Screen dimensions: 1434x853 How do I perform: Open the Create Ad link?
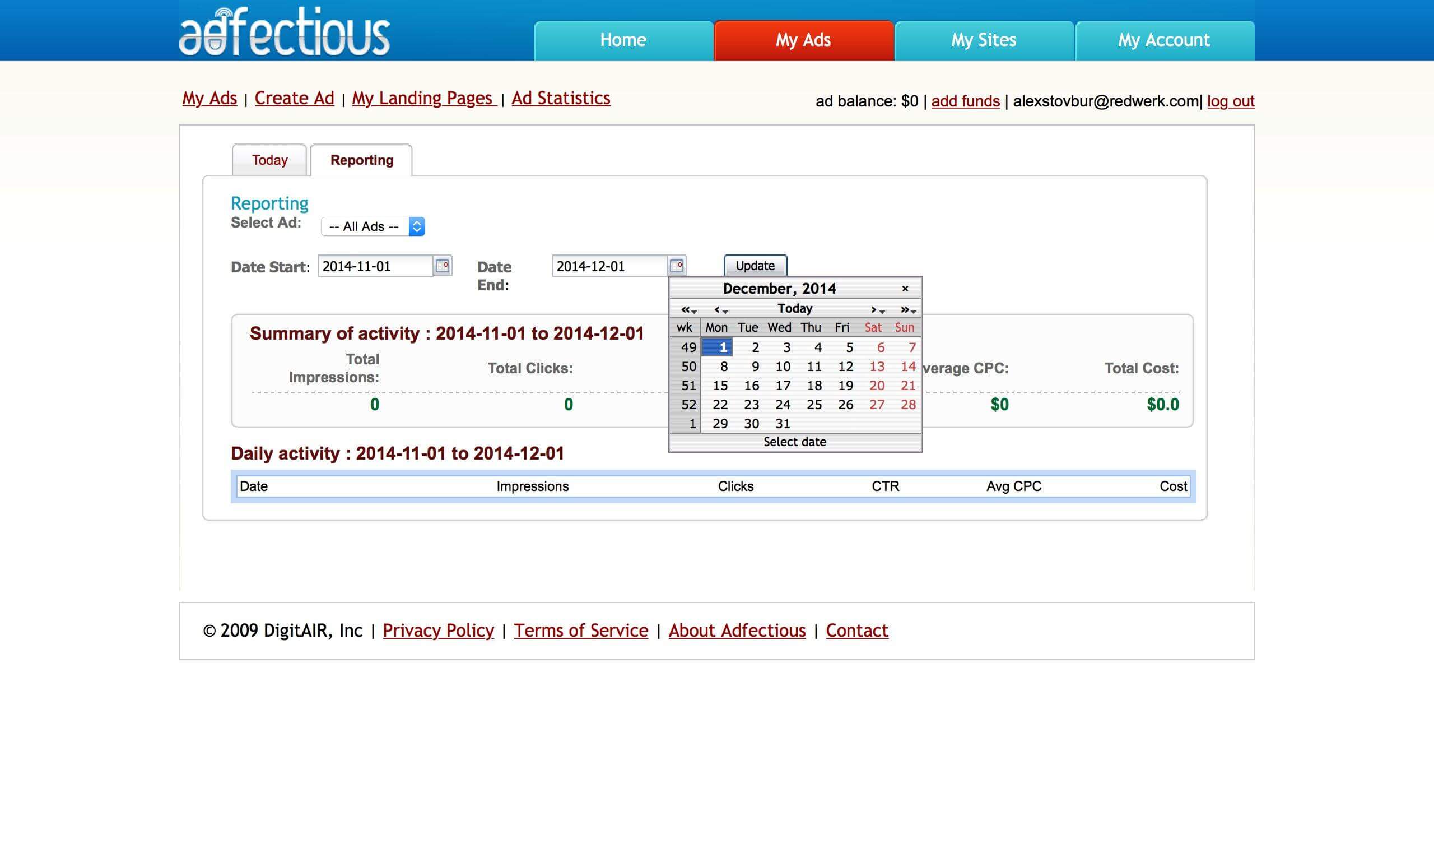point(294,98)
